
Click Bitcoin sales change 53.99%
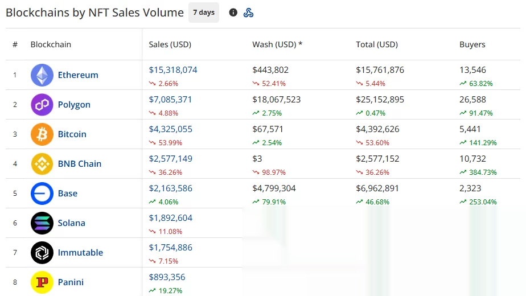[x=166, y=143]
